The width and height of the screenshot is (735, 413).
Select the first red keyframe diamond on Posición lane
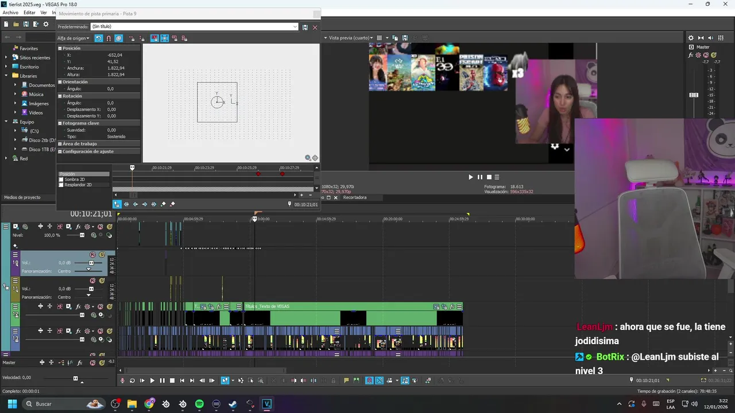tap(258, 174)
